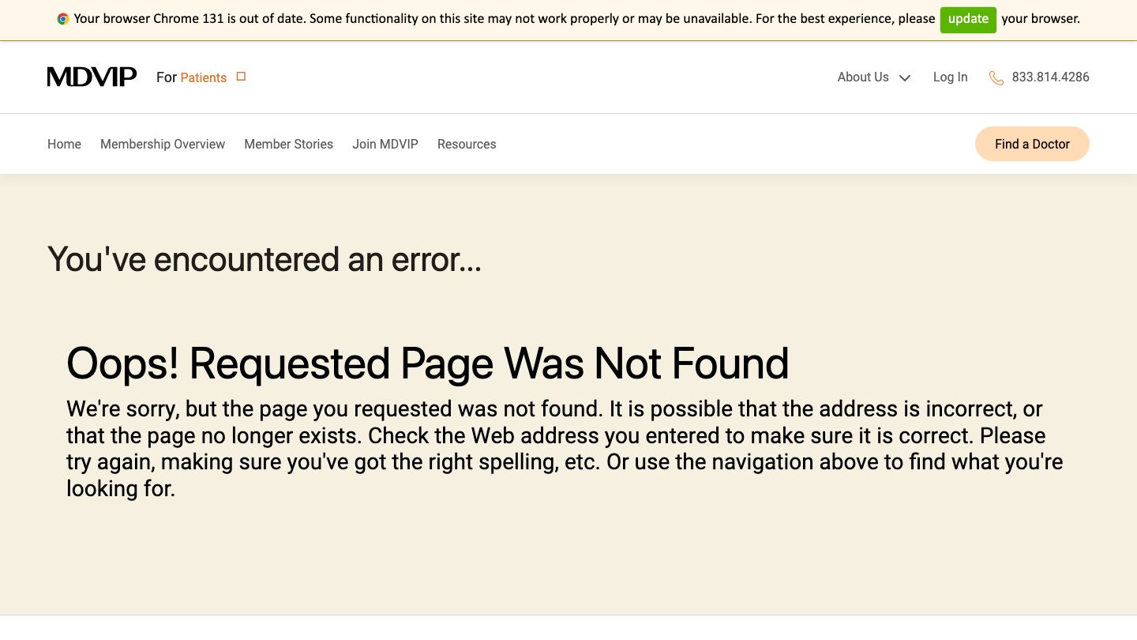Click the Log In link
The width and height of the screenshot is (1137, 640).
[950, 77]
